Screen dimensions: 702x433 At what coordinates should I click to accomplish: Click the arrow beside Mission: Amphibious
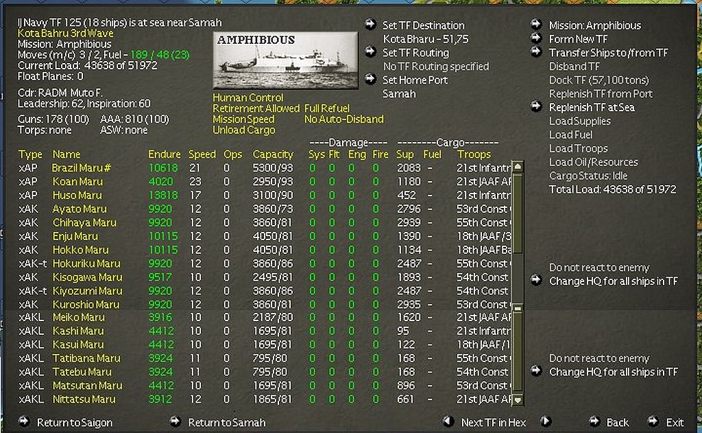click(x=536, y=25)
